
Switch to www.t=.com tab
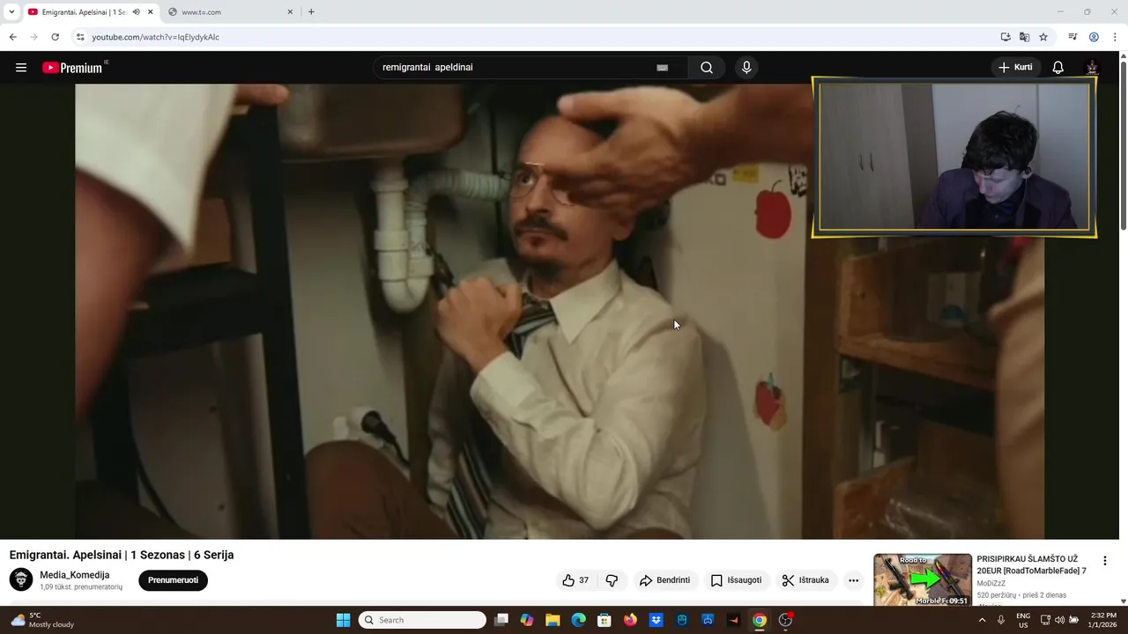(230, 12)
